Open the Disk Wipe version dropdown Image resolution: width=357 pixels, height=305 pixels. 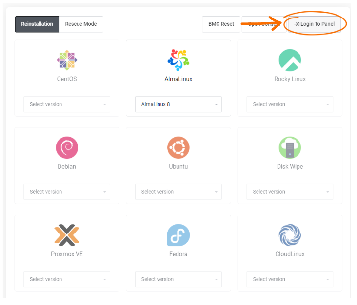290,192
